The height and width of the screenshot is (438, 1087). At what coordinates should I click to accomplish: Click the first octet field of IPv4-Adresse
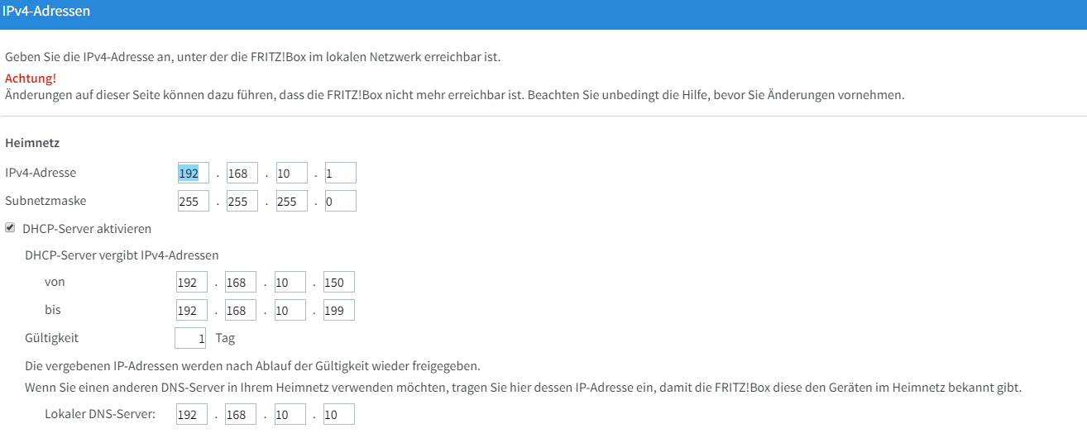193,173
